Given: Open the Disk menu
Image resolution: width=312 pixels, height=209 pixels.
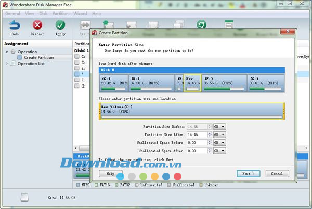Looking at the screenshot, I should (43, 14).
